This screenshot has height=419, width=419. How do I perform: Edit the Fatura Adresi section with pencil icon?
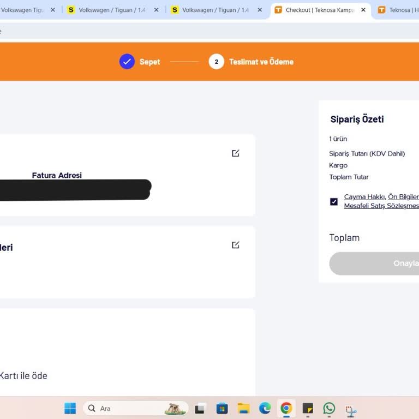[x=236, y=153]
